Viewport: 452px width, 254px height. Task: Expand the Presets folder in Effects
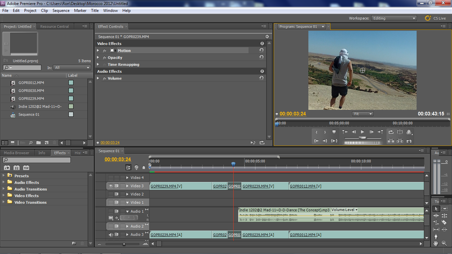tap(4, 176)
